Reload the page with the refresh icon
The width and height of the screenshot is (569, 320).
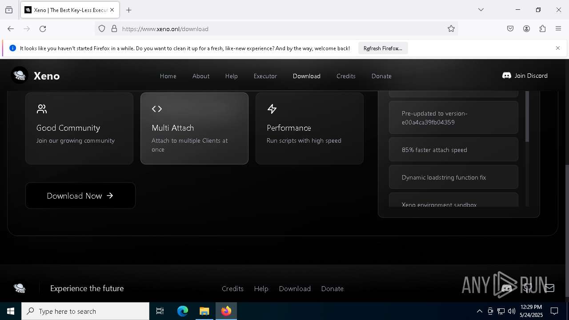[x=43, y=29]
